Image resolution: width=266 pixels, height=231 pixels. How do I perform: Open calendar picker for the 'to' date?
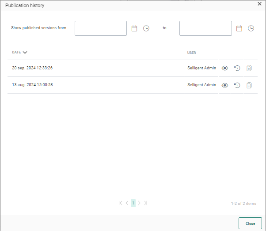(x=239, y=28)
